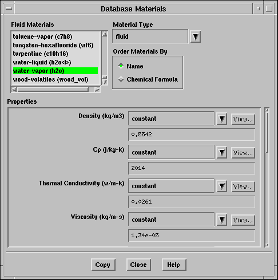
Task: Open the Viscosity method dropdown arrow
Action: [x=222, y=220]
